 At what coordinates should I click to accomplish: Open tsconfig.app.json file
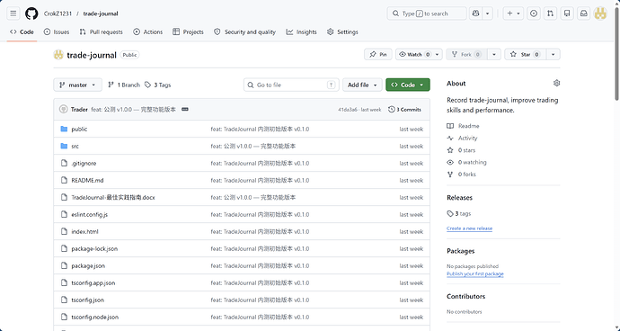click(x=93, y=282)
